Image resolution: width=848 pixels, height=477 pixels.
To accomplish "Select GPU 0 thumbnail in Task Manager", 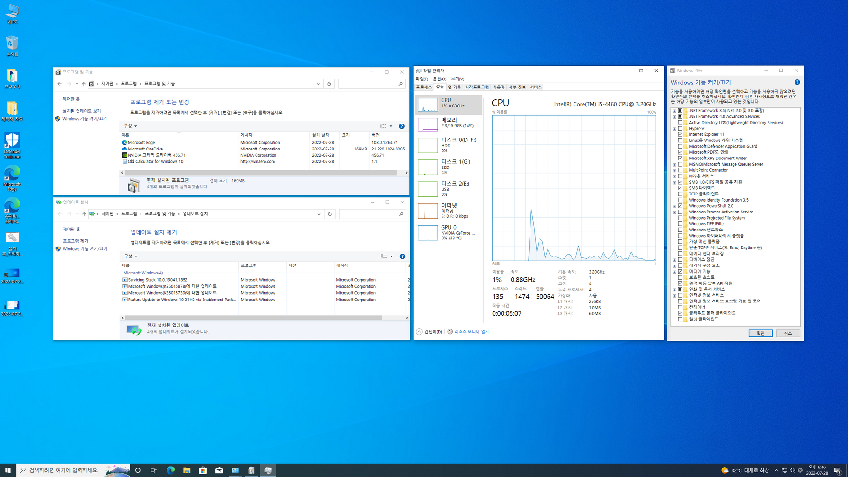I will click(x=427, y=233).
